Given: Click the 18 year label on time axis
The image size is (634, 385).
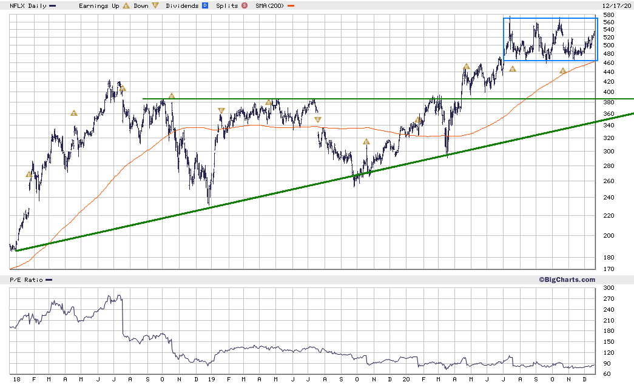Looking at the screenshot, I should pos(16,380).
